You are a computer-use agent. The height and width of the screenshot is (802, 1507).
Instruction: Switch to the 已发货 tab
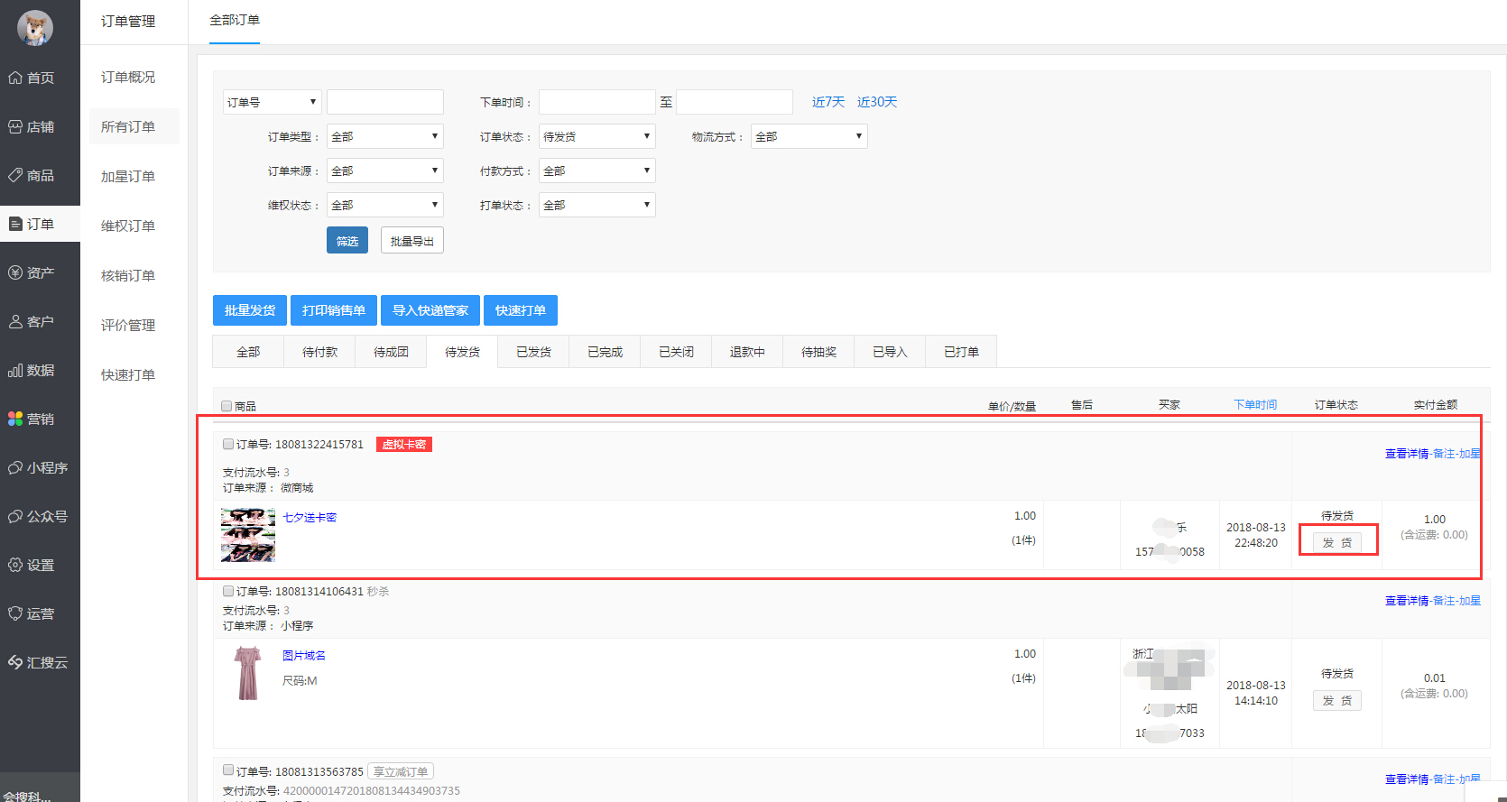(x=533, y=352)
